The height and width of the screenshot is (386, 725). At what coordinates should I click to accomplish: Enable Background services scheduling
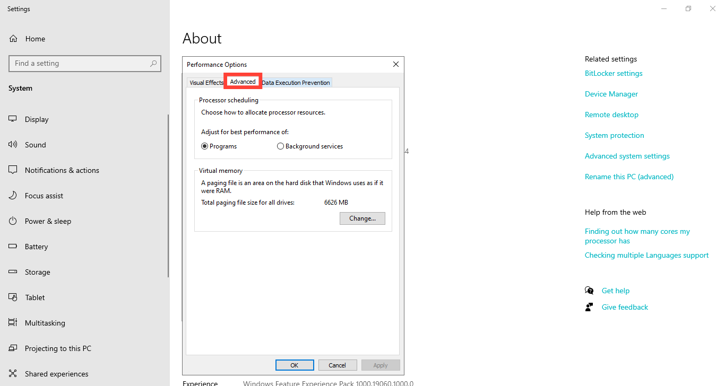[280, 146]
